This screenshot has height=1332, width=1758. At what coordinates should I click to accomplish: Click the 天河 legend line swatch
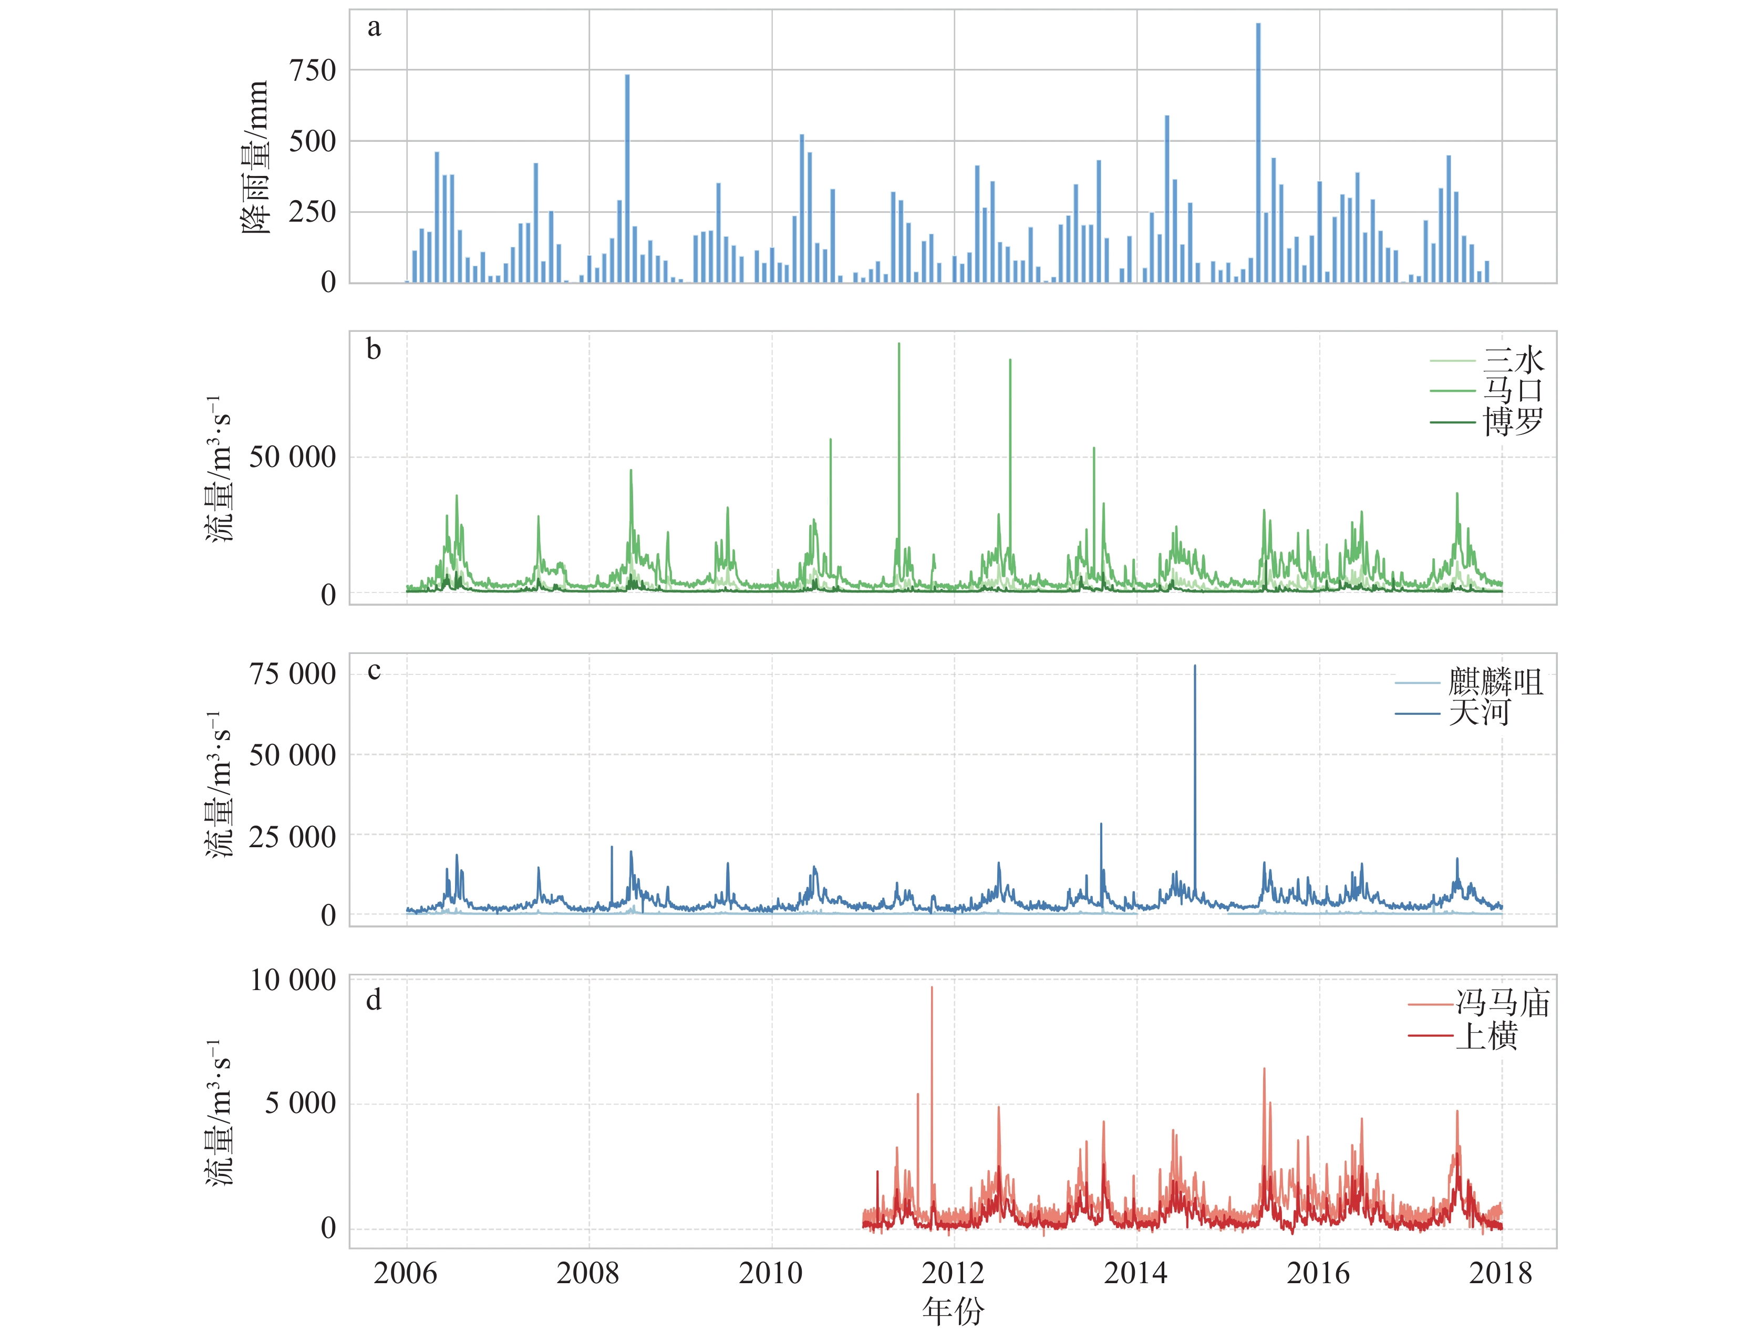[1417, 713]
